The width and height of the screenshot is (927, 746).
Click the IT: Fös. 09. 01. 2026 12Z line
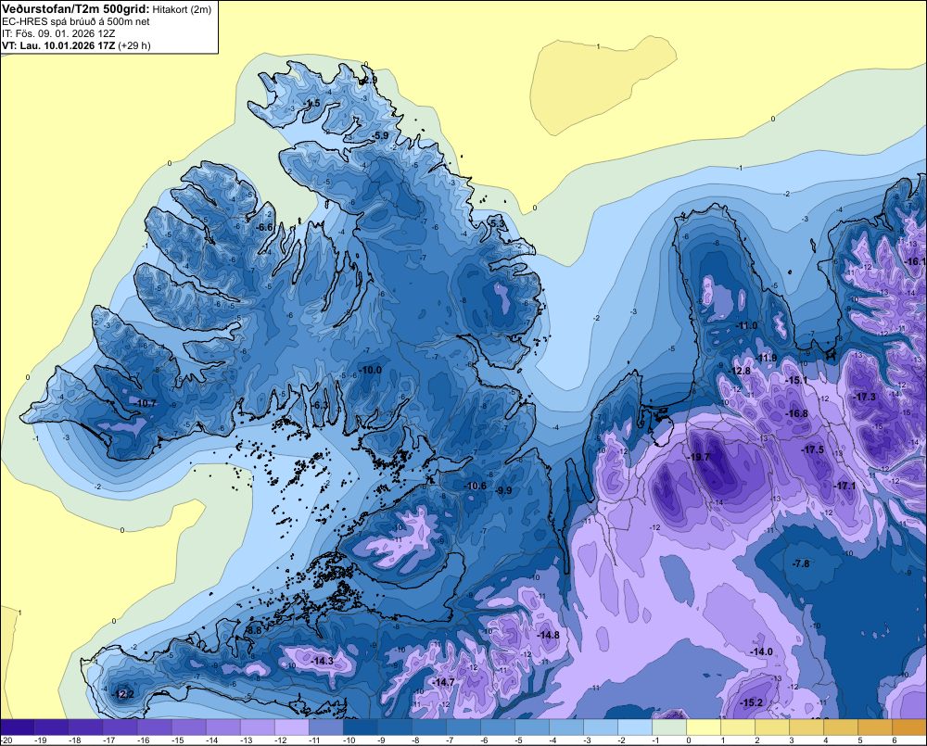click(x=59, y=33)
